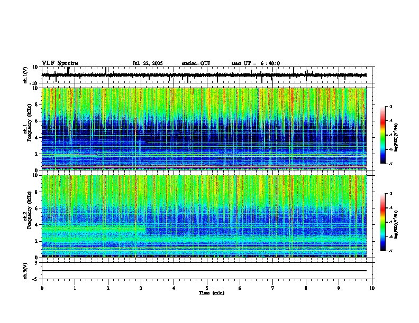Click the 'station=OUJ' label
Image resolution: width=419 pixels, height=323 pixels.
pos(196,63)
